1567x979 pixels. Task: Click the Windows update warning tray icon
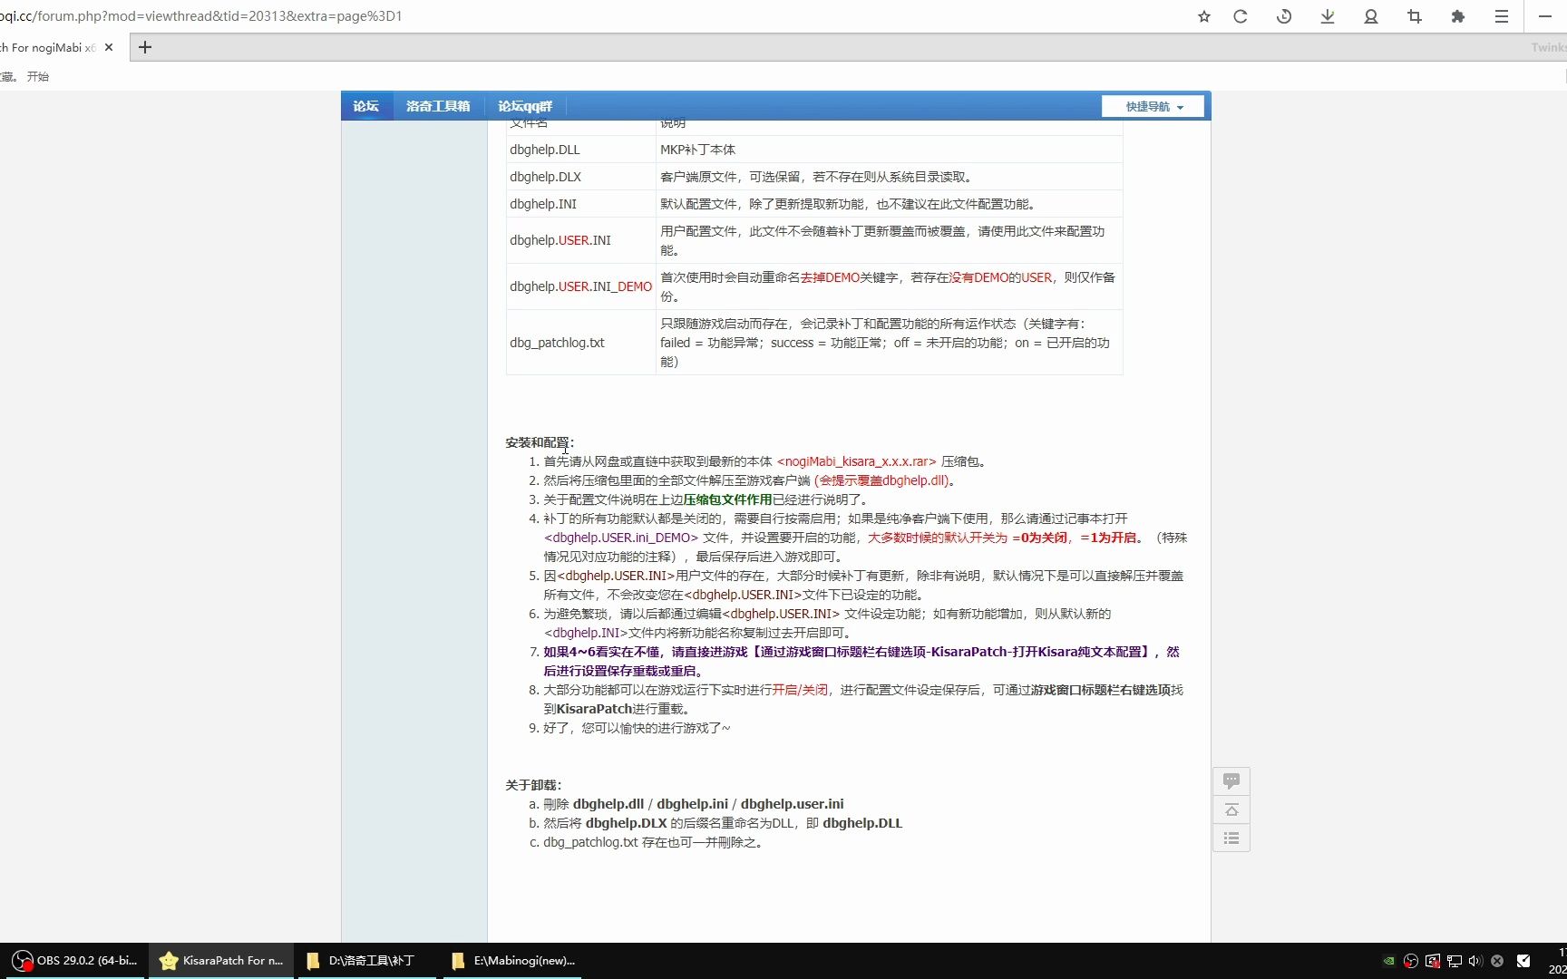(1433, 961)
